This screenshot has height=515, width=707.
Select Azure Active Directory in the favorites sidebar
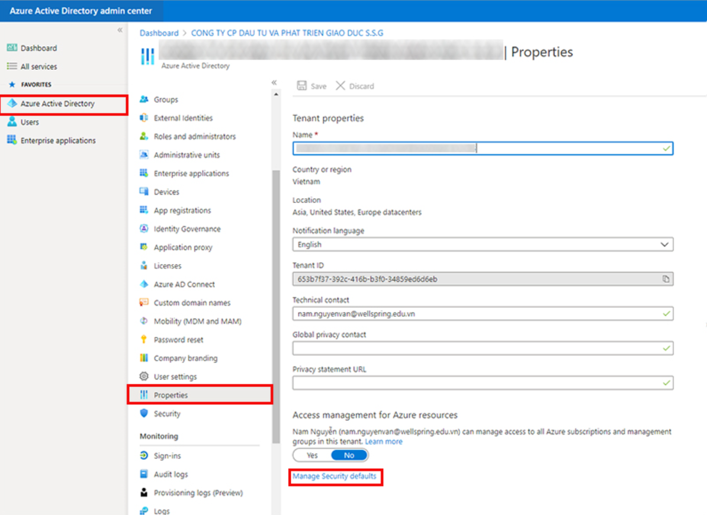57,104
